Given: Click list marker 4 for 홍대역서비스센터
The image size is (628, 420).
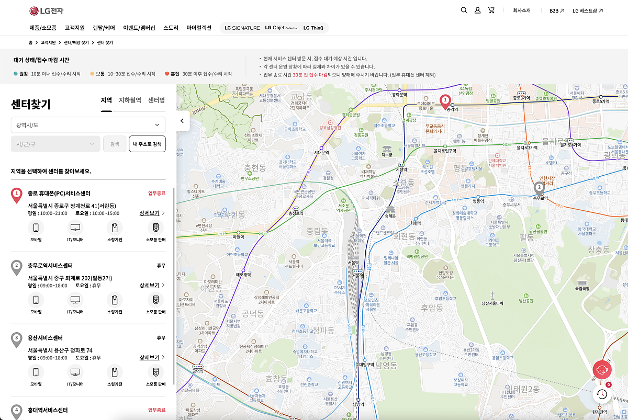Looking at the screenshot, I should tap(17, 412).
